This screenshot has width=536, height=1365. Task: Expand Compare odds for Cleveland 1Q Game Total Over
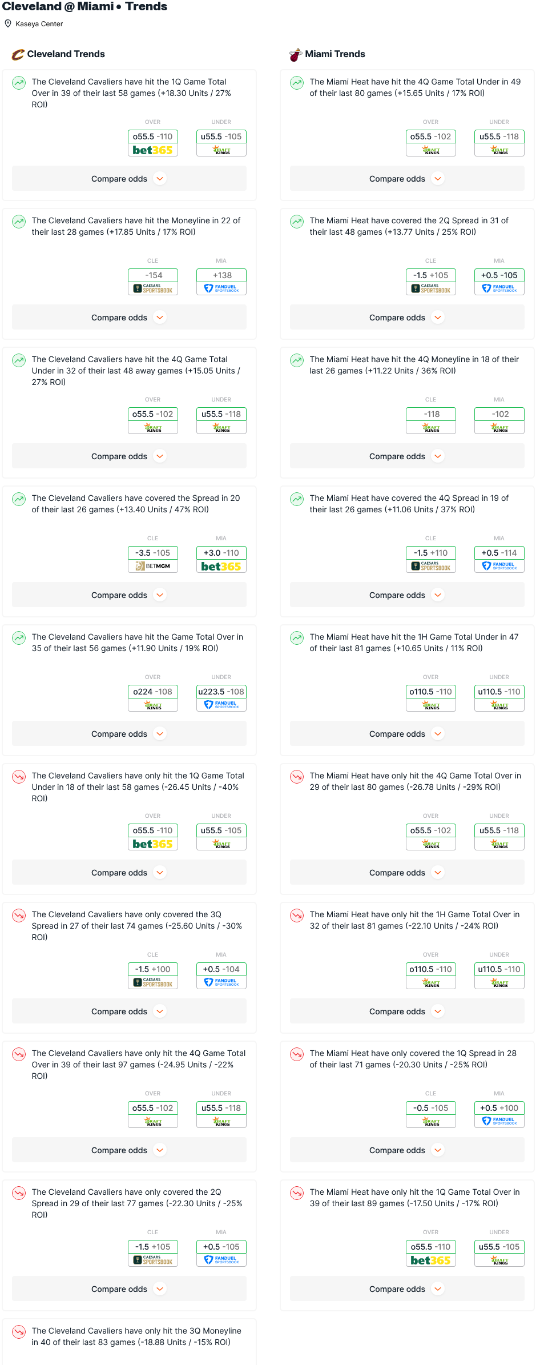click(129, 179)
